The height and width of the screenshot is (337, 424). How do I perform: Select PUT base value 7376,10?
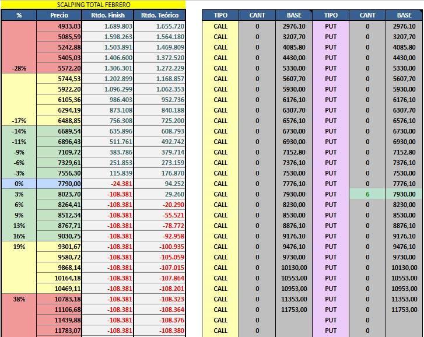click(x=404, y=163)
